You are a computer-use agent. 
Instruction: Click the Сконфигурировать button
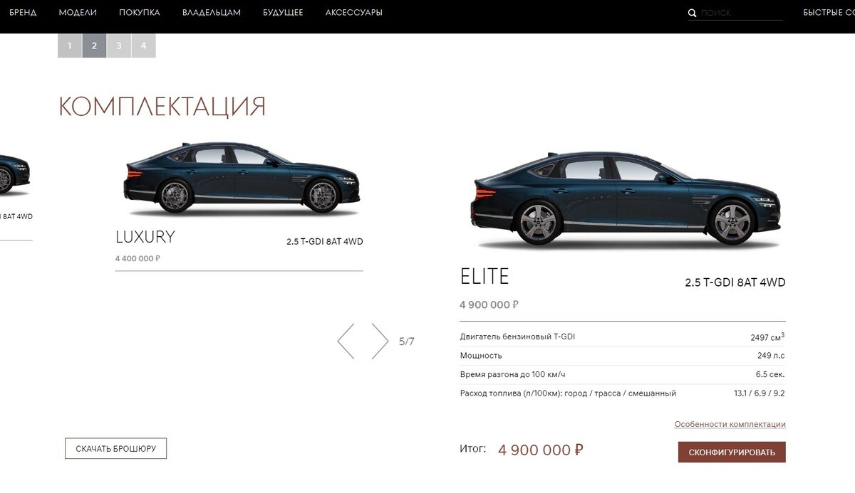[x=732, y=452]
